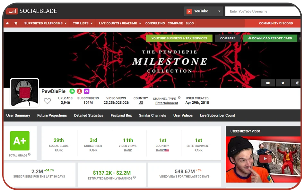Click the A+ total grade badge

[20, 141]
